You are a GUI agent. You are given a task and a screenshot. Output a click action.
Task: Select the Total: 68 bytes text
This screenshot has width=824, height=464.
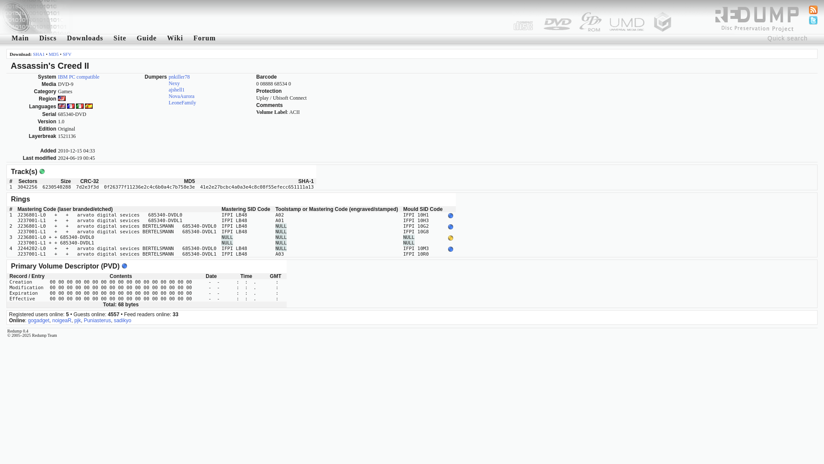[121, 305]
